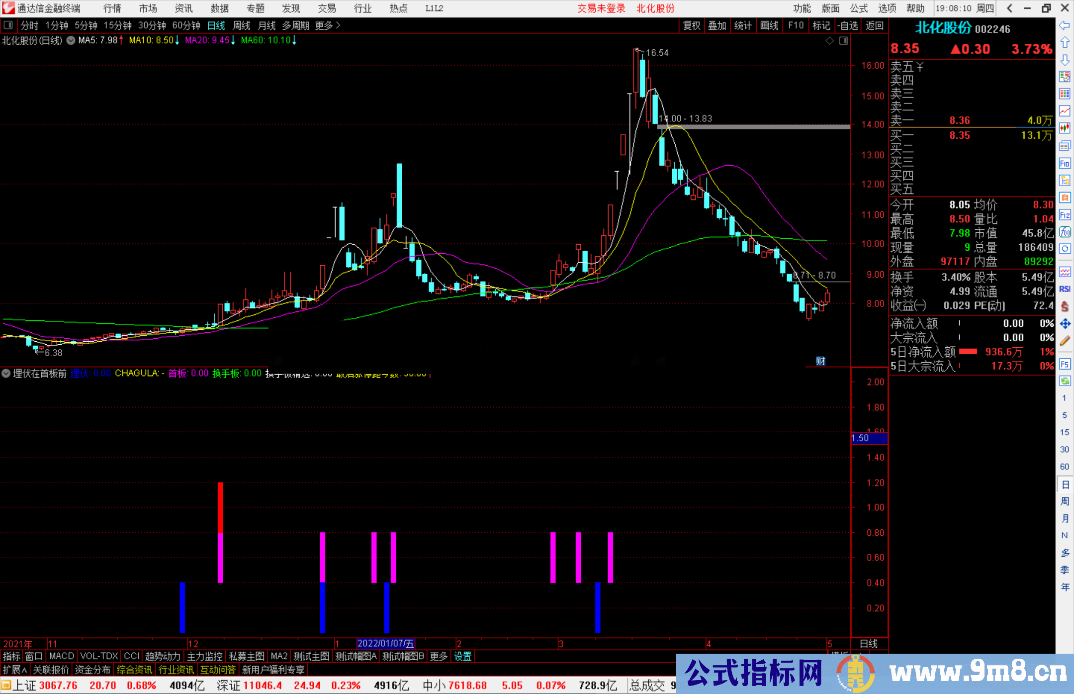The width and height of the screenshot is (1074, 694).
Task: Expand the 扩展 bottom panel
Action: (15, 670)
